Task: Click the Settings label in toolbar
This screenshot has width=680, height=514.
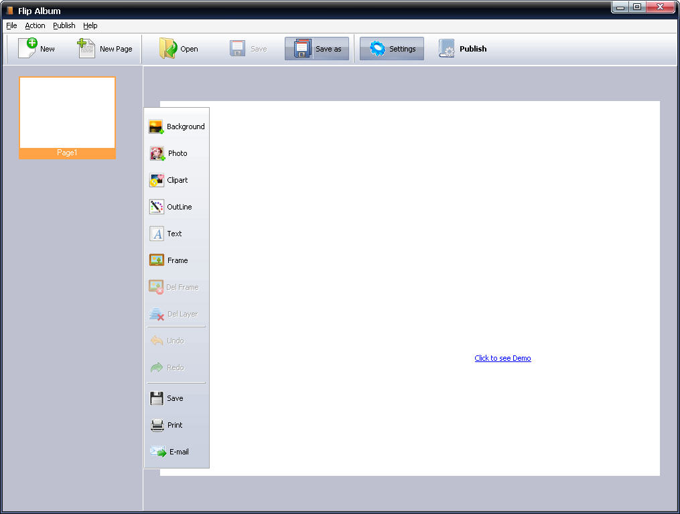Action: click(x=403, y=49)
